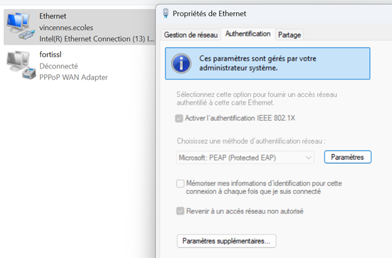Select the fortissl adapter icon

[x=21, y=65]
